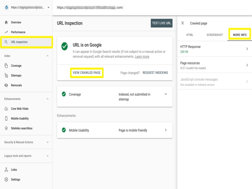The image size is (252, 189).
Task: Click the Sitelinks searchbox layers icon
Action: click(x=6, y=128)
